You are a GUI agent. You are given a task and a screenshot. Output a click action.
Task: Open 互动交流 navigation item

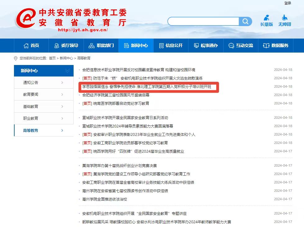point(241,45)
